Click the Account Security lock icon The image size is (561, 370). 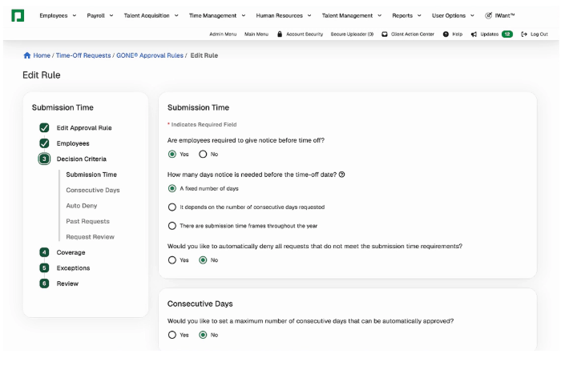[x=280, y=34]
